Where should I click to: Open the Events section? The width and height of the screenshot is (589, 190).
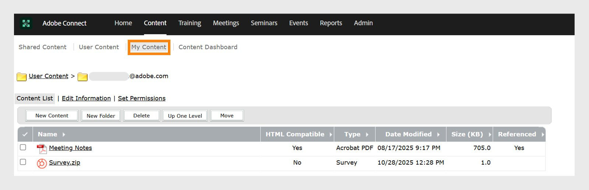(x=299, y=23)
